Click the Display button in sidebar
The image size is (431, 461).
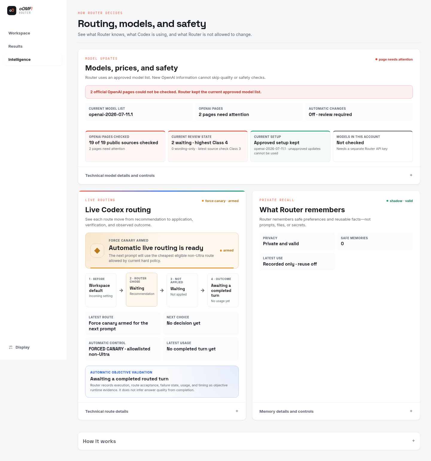tap(19, 347)
